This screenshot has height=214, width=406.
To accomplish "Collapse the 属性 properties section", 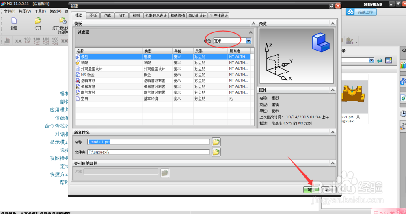I will (x=333, y=90).
